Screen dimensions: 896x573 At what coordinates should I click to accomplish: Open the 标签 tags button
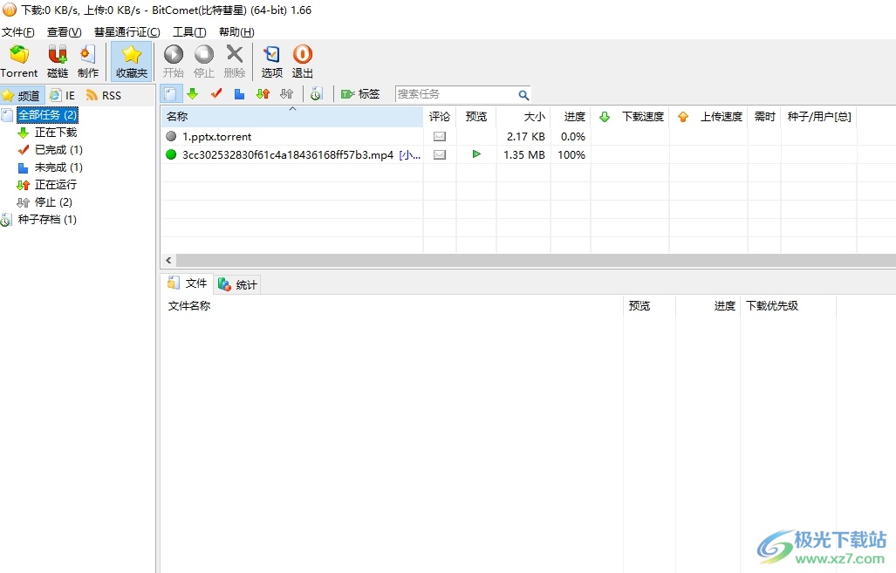[x=360, y=93]
